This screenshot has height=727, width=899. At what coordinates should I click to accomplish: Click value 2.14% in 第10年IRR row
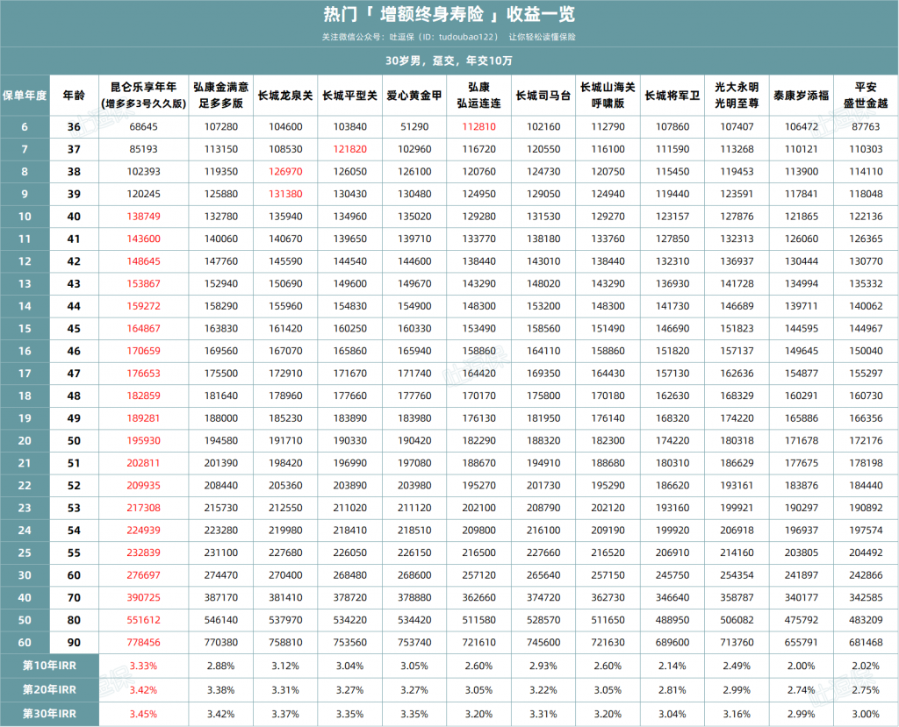[672, 666]
